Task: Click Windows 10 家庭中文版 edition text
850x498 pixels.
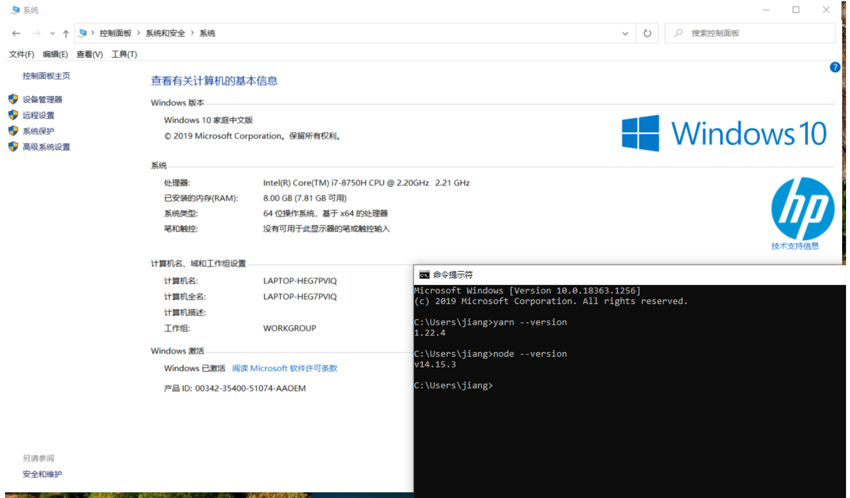Action: pos(208,120)
